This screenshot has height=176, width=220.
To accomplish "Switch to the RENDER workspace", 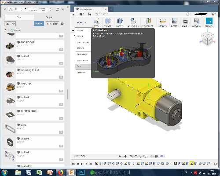I will (x=80, y=48).
